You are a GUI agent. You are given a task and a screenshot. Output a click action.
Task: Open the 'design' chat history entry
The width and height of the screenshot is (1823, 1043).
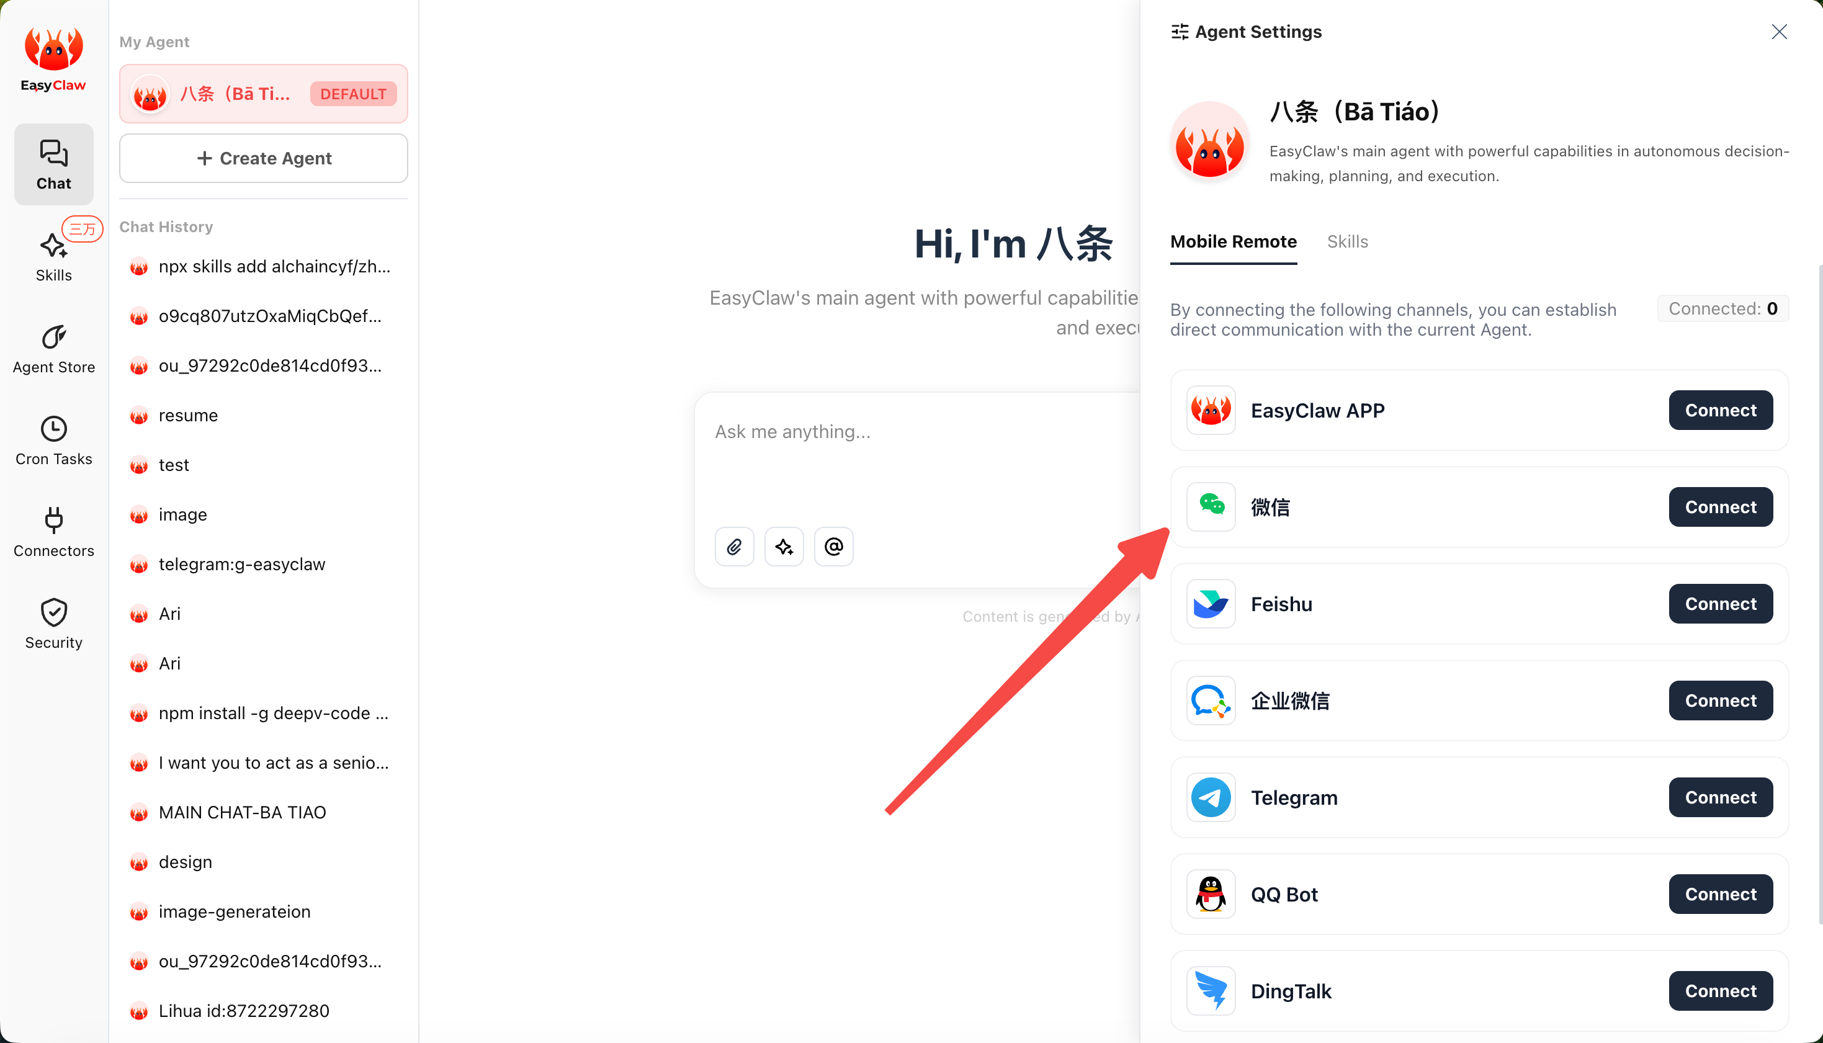(x=264, y=862)
